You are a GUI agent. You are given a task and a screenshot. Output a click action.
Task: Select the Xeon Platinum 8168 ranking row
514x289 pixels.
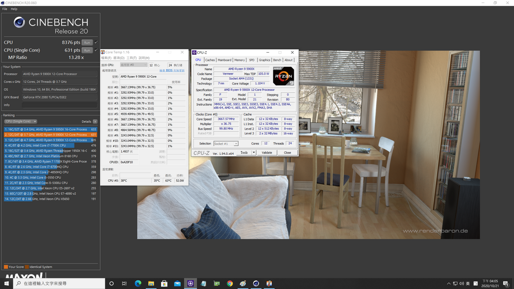click(x=51, y=157)
